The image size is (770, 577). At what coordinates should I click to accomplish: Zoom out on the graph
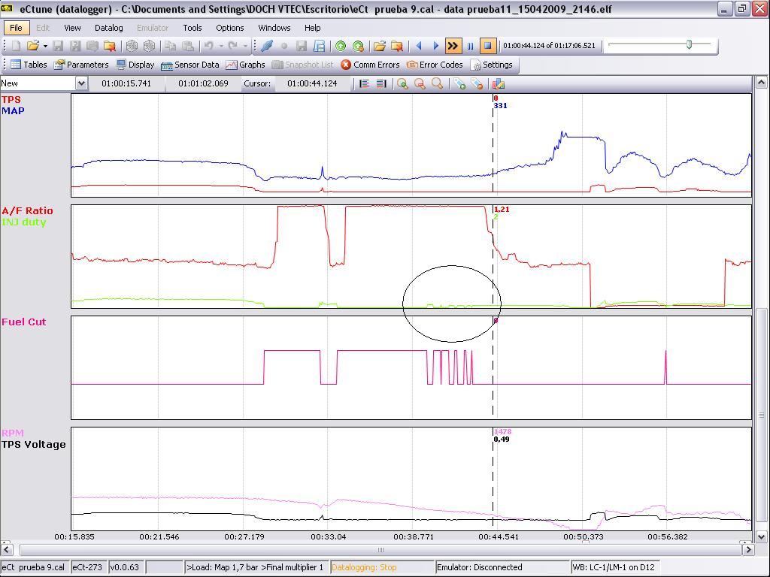click(x=420, y=84)
